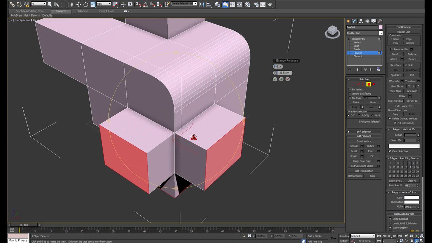Image resolution: width=432 pixels, height=243 pixels.
Task: Click the Vertex Colors Color swatch
Action: tap(411, 198)
